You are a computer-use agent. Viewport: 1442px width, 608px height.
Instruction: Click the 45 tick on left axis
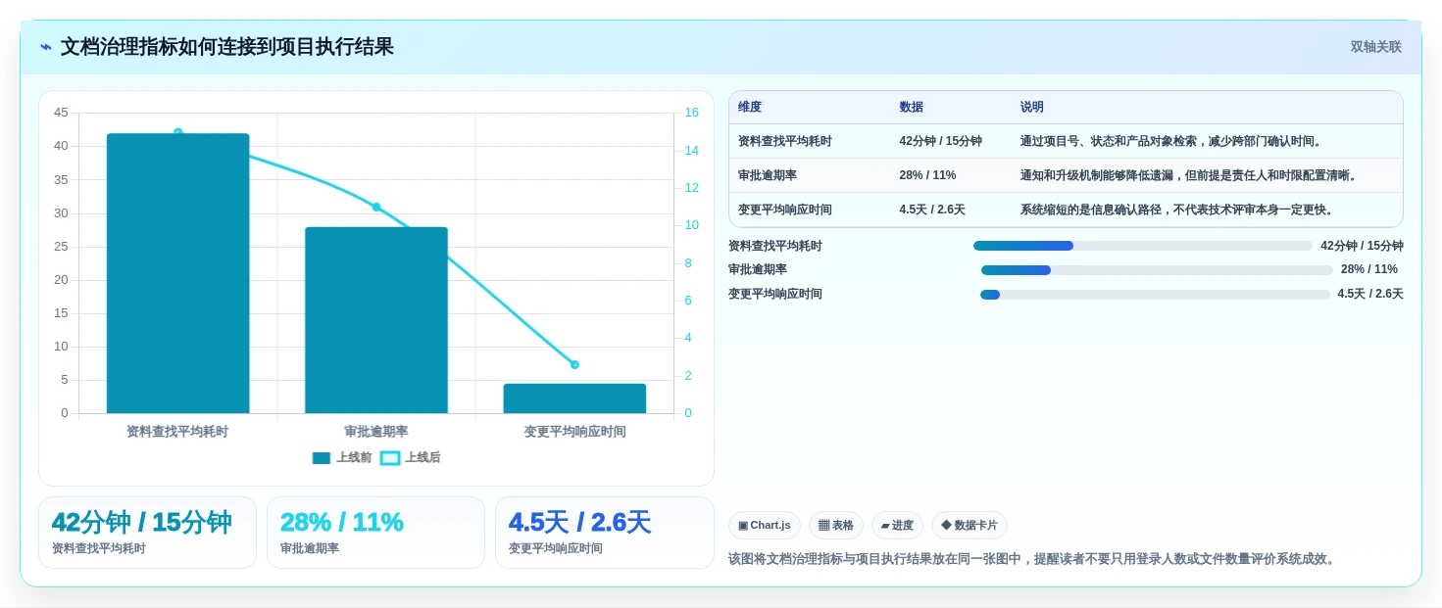coord(61,113)
